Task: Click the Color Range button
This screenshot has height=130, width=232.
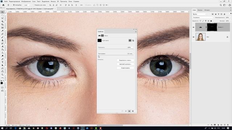Action: 125,64
